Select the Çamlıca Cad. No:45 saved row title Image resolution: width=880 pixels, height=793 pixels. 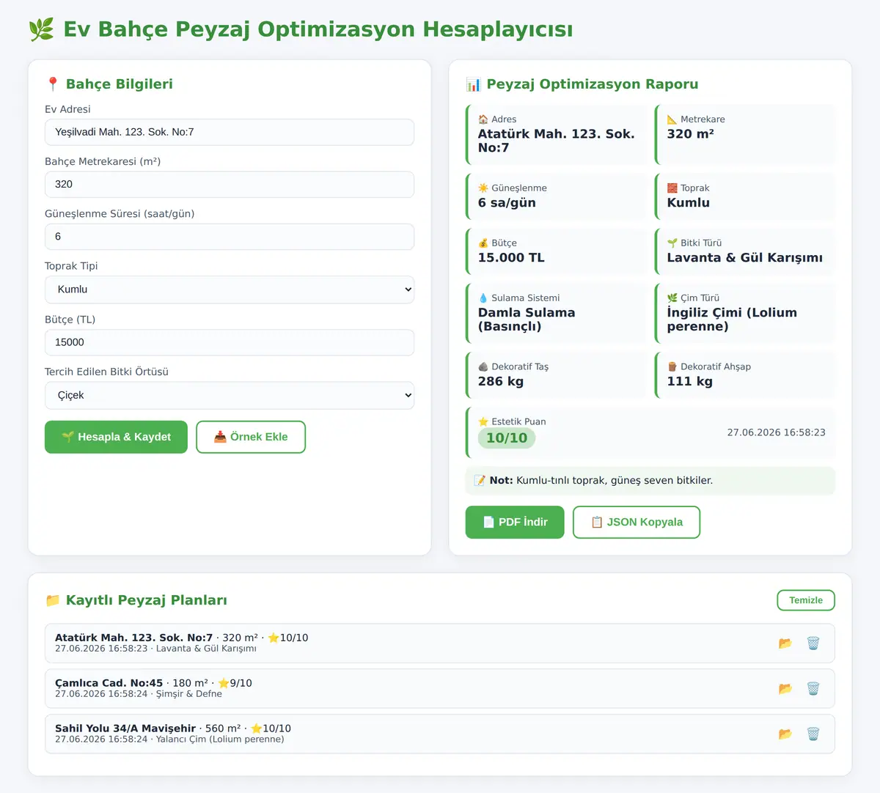pos(109,683)
